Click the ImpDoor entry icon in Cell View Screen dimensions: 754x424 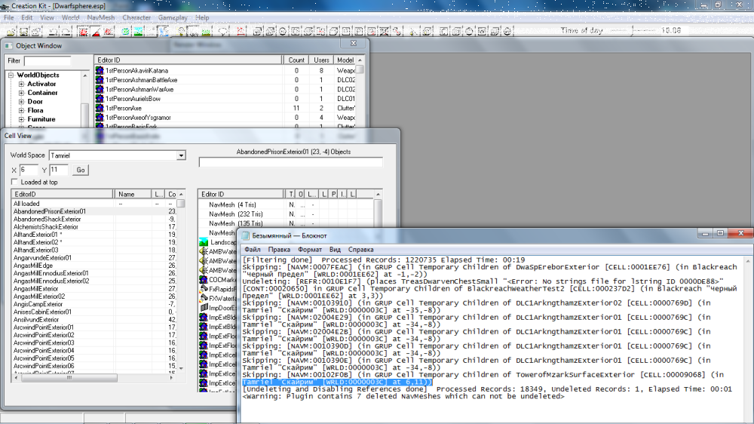204,308
